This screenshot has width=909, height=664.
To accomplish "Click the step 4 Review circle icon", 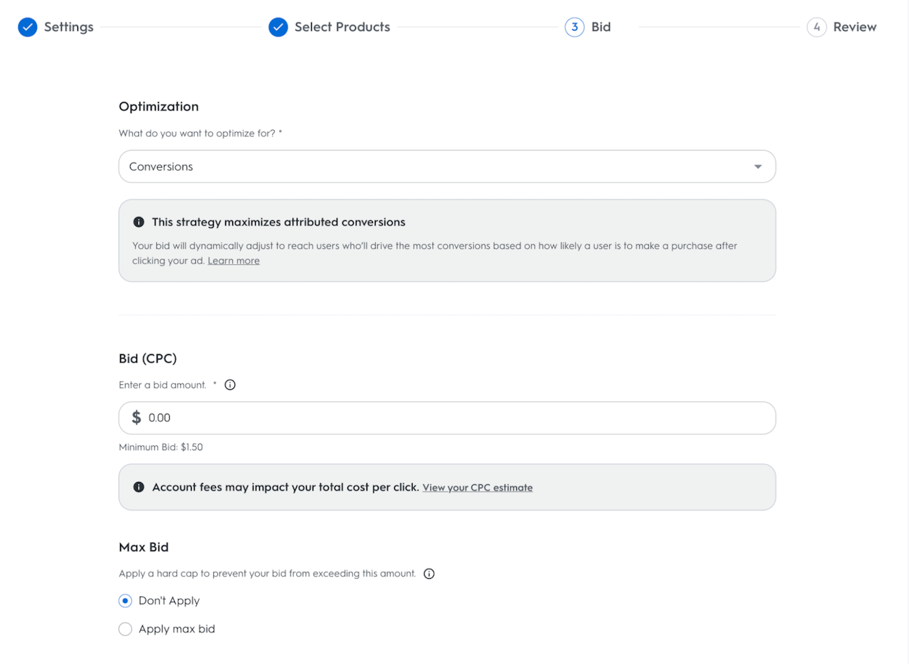I will [x=817, y=27].
